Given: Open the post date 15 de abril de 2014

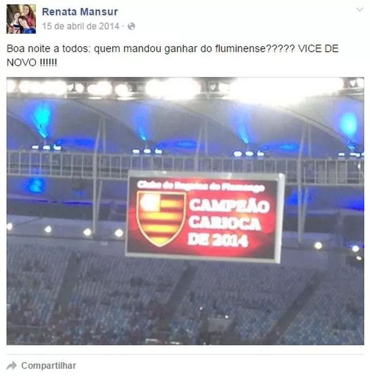Looking at the screenshot, I should click(81, 26).
